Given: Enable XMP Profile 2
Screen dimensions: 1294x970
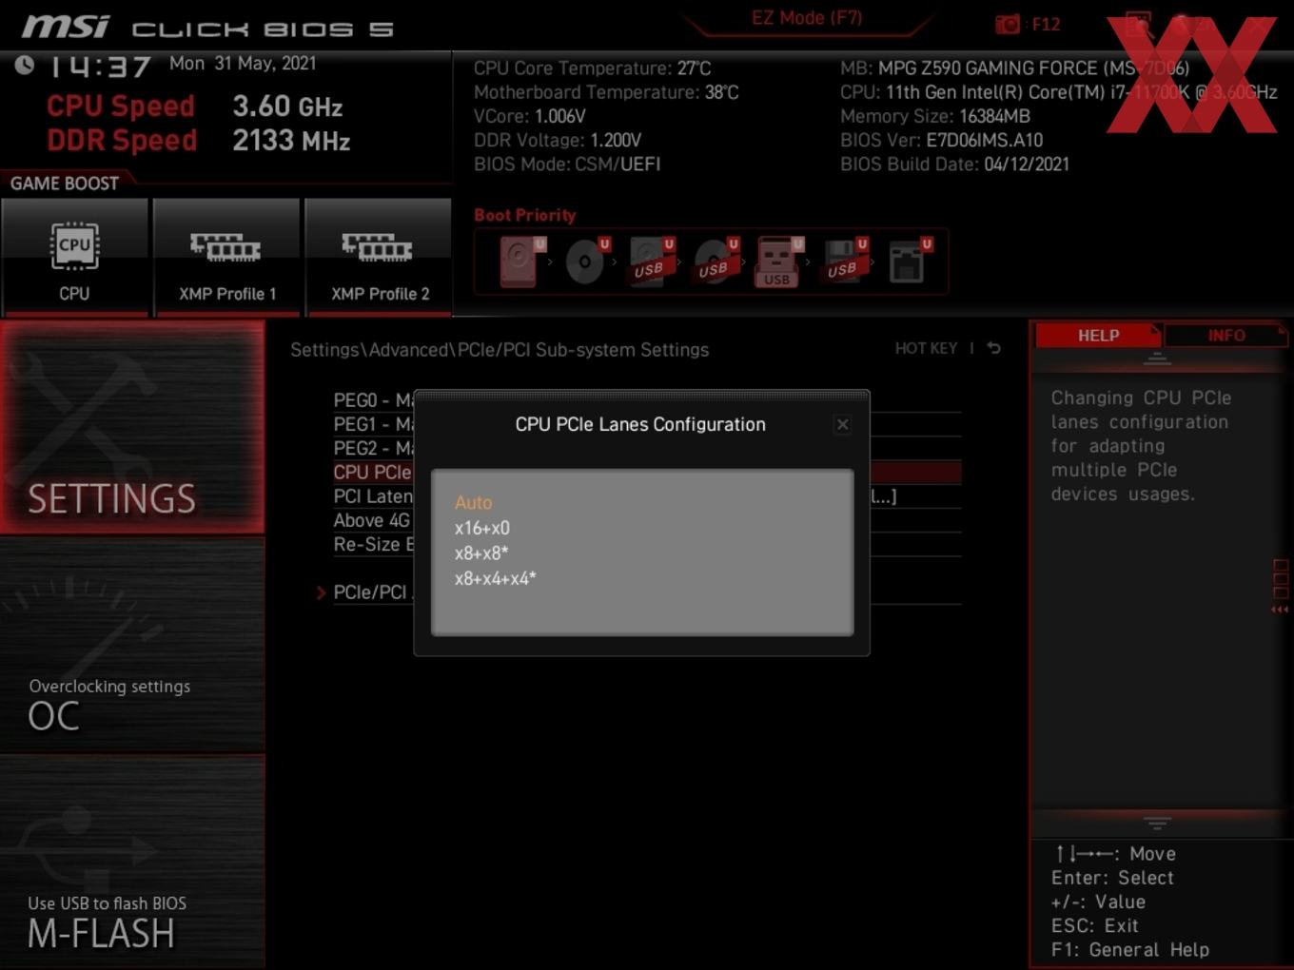Looking at the screenshot, I should coord(379,257).
